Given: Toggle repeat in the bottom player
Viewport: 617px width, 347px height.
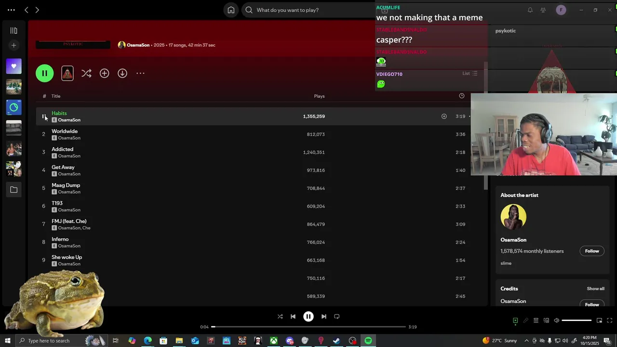Looking at the screenshot, I should (337, 317).
